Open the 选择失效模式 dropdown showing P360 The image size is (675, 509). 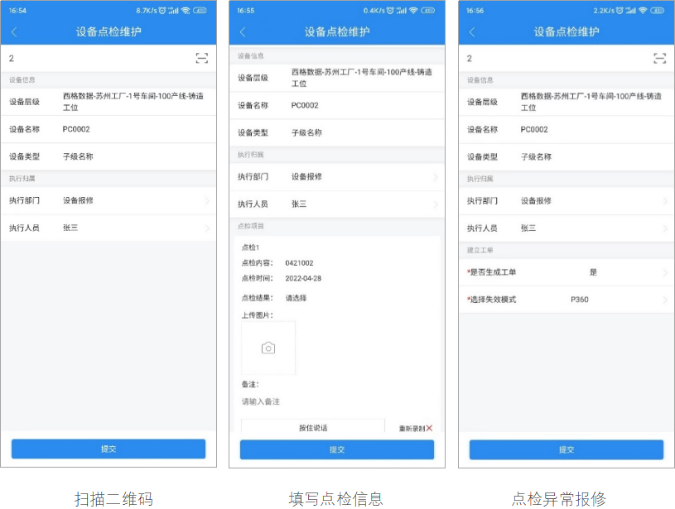[x=566, y=300]
